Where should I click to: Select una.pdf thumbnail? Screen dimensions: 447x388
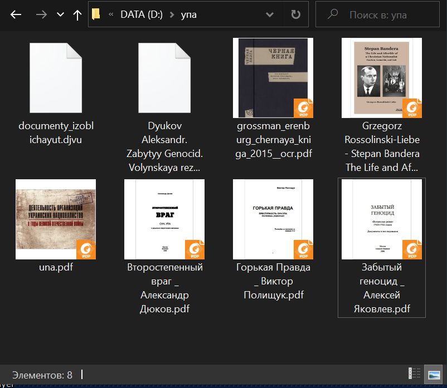(x=56, y=219)
